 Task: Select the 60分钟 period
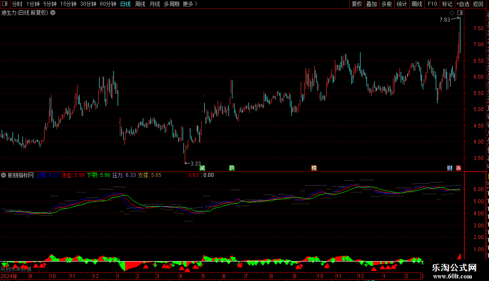pyautogui.click(x=108, y=4)
